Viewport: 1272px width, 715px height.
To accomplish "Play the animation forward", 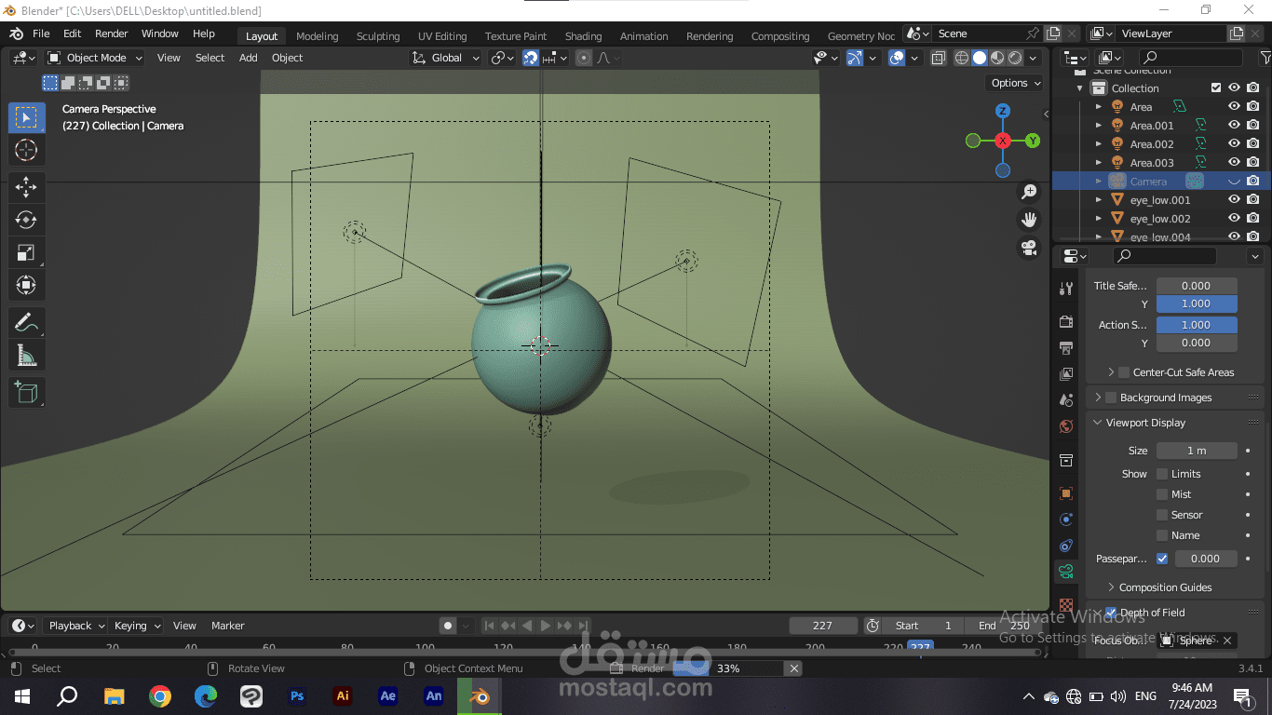I will coord(546,626).
